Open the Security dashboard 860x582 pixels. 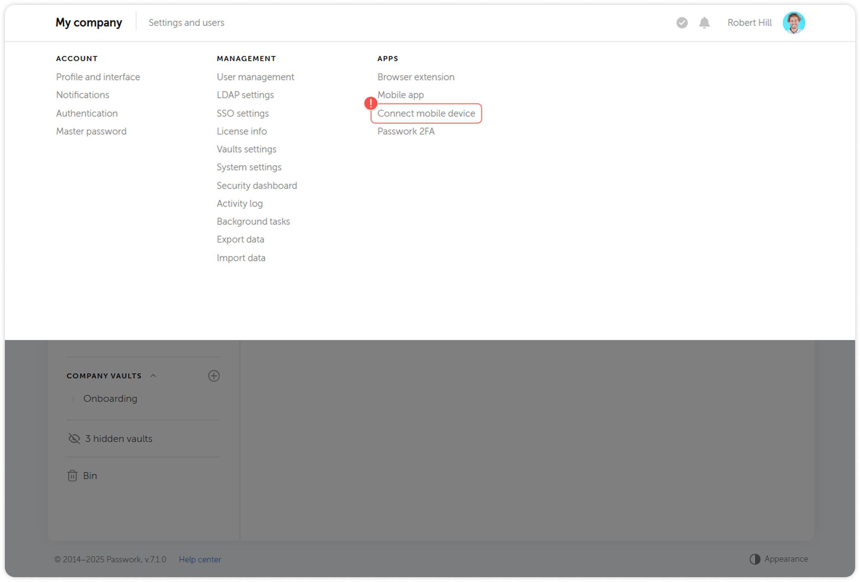(x=257, y=185)
